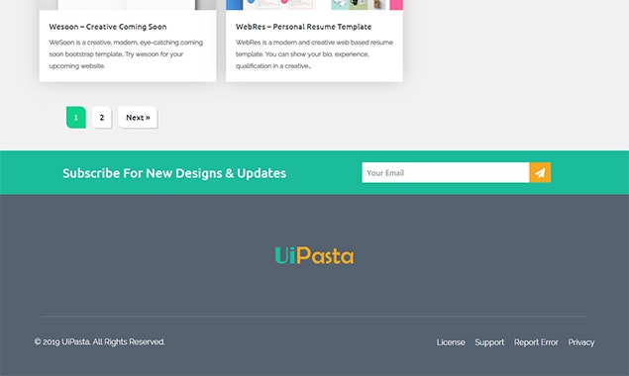Click the WebRes description paragraph
This screenshot has width=629, height=376.
tap(315, 54)
